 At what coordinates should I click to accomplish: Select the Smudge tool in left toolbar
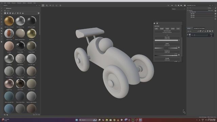(x=1, y=19)
